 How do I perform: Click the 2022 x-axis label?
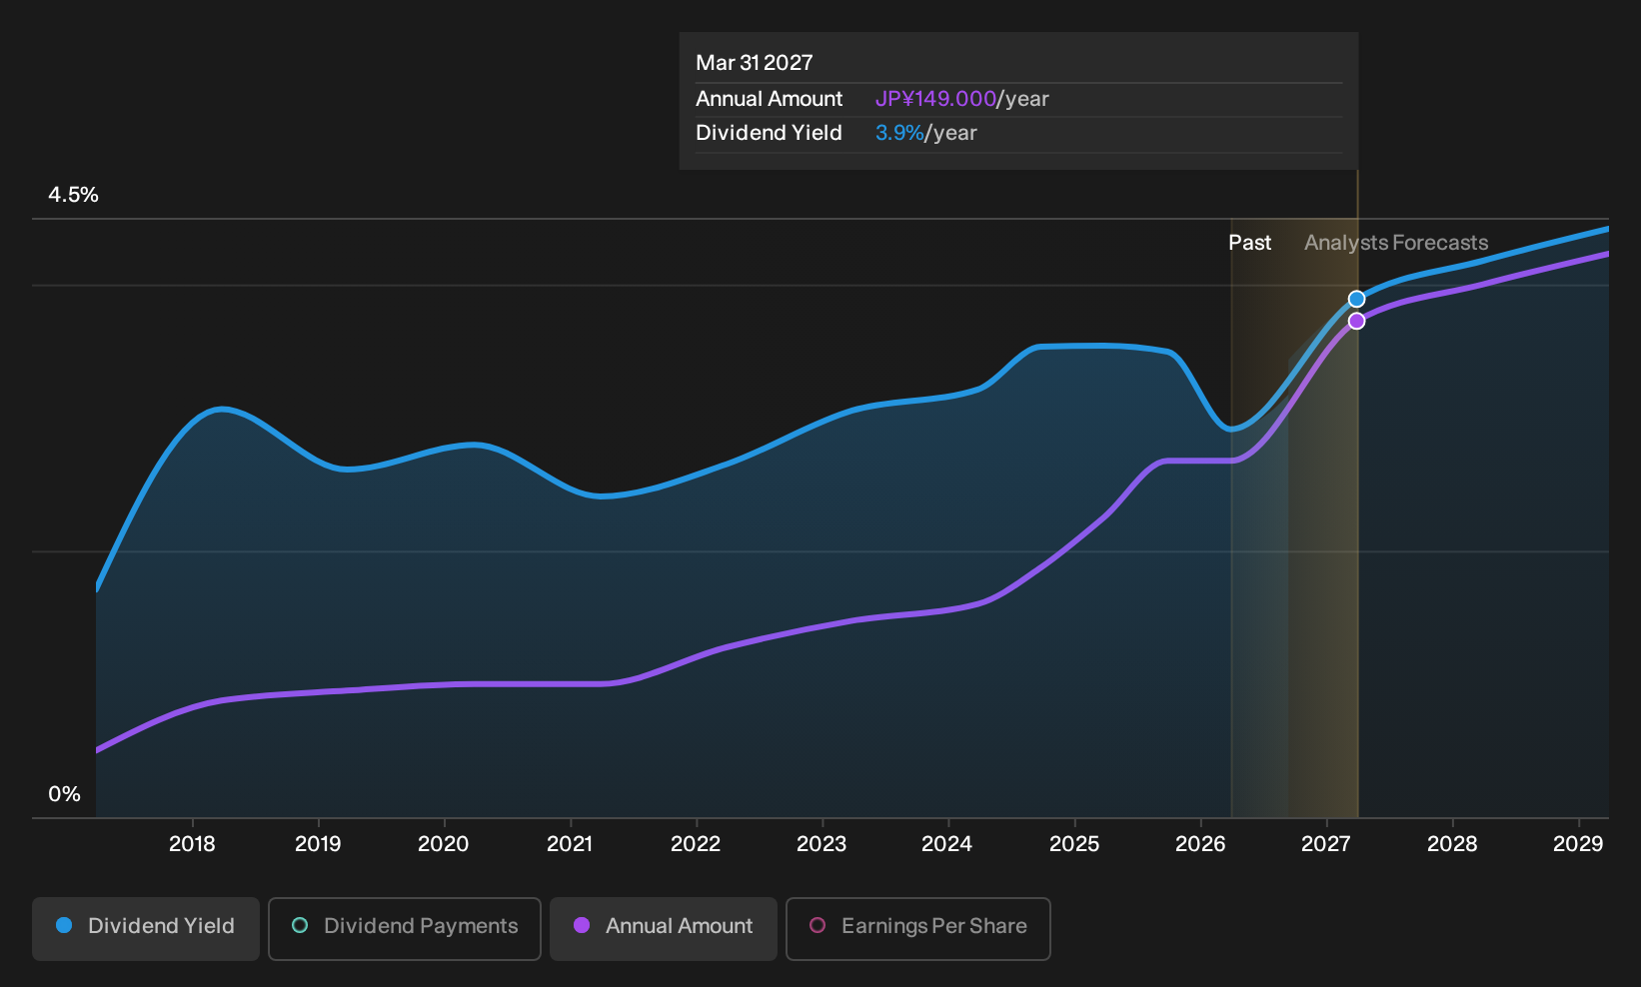click(x=696, y=844)
